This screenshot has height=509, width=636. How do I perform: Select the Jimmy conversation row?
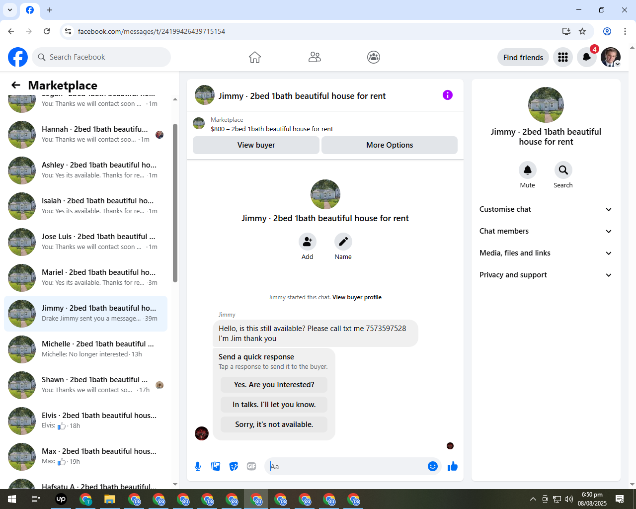tap(85, 313)
